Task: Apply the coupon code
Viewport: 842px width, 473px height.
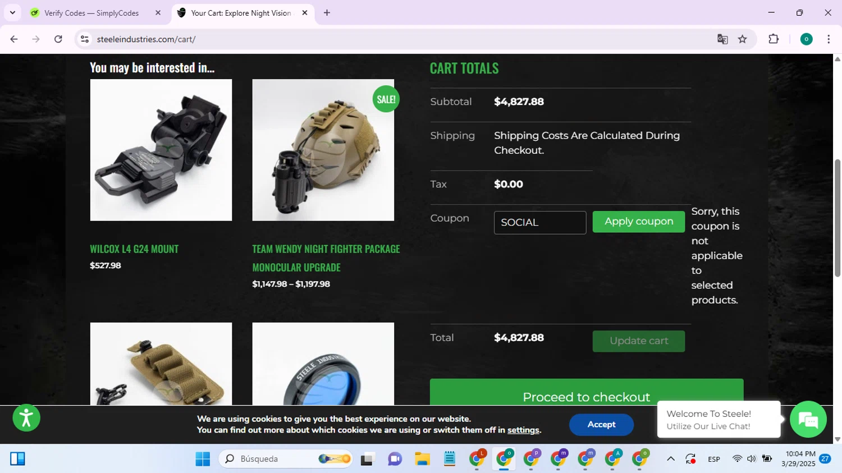Action: point(639,222)
